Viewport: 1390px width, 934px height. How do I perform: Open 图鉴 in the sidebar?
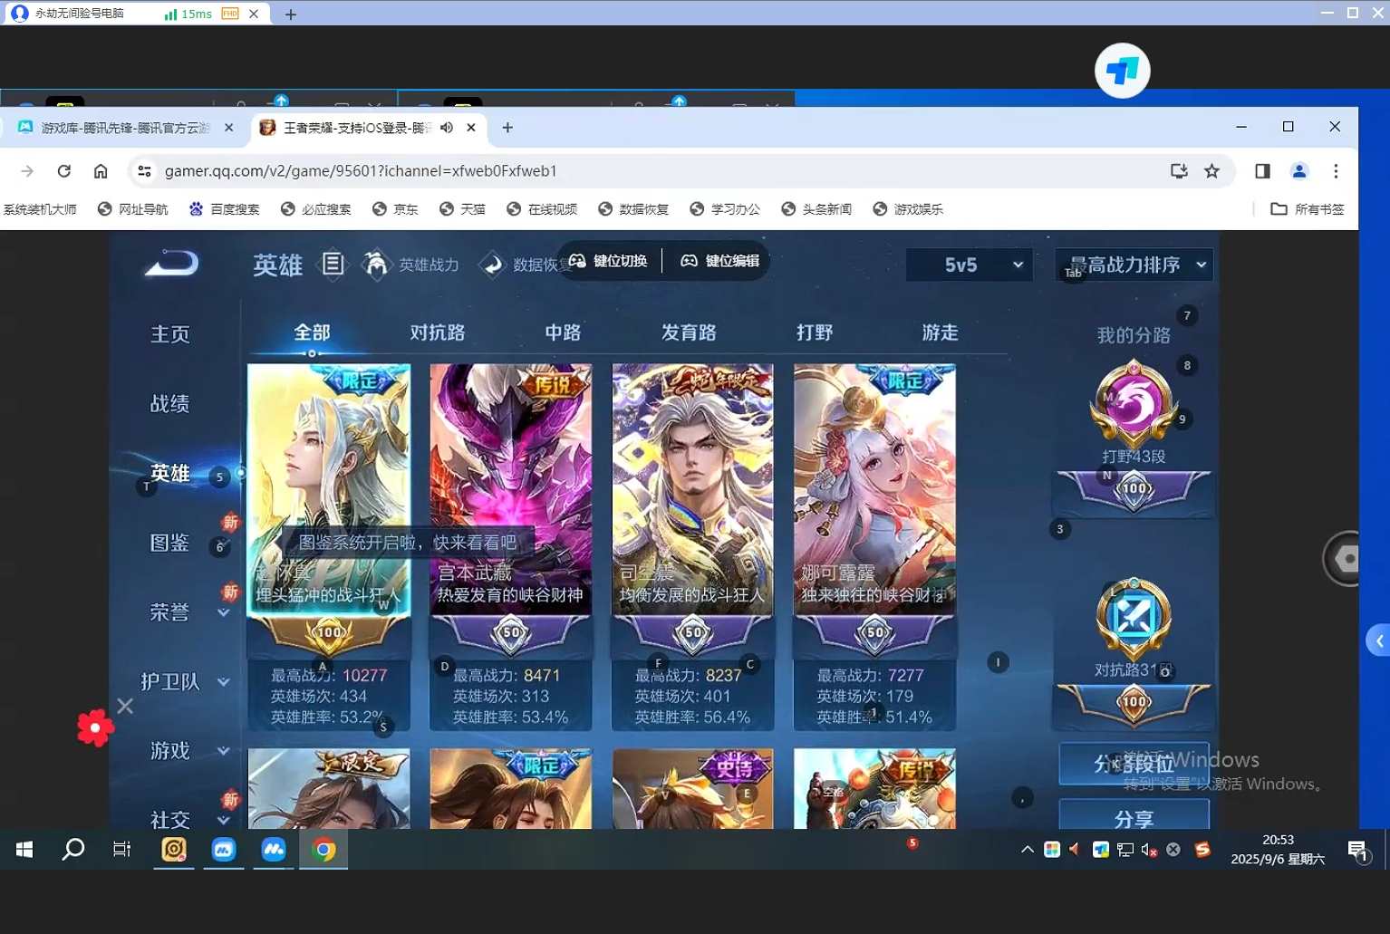pos(170,543)
